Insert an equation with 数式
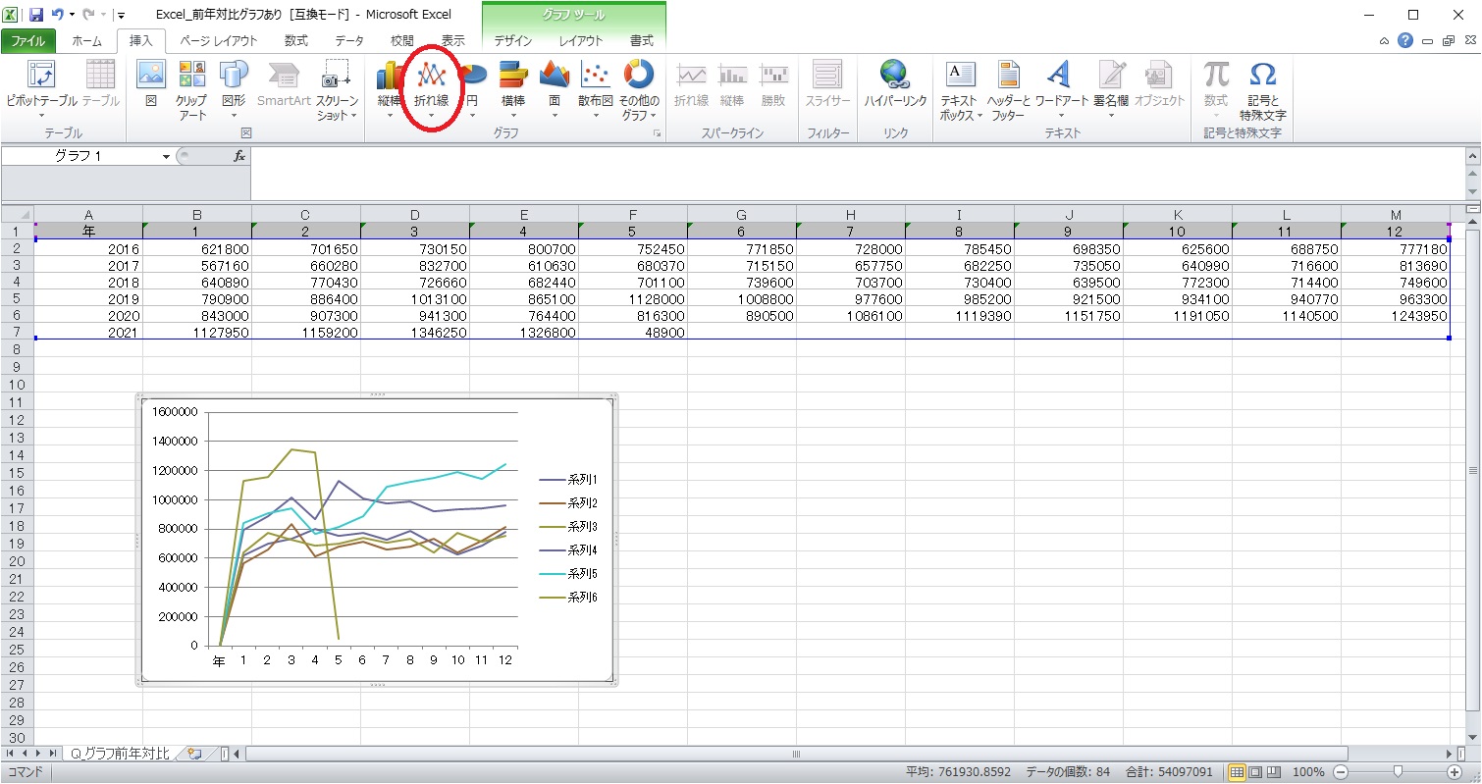This screenshot has width=1482, height=784. 1216,88
